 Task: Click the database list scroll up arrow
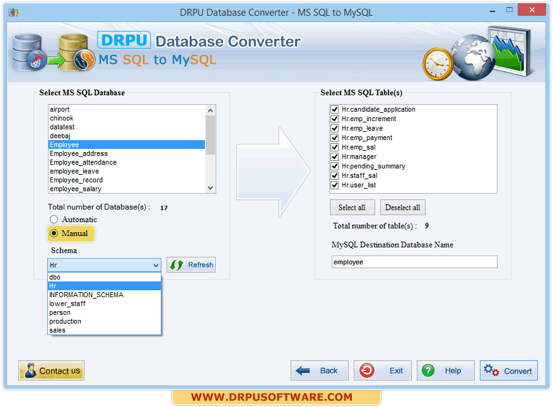pyautogui.click(x=210, y=110)
